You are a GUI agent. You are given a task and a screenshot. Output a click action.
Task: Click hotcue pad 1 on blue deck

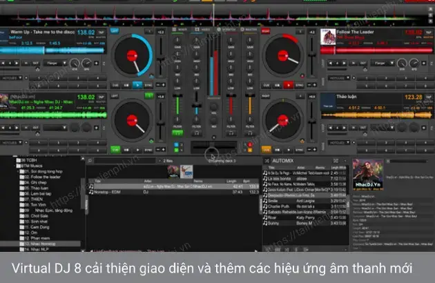pyautogui.click(x=39, y=78)
